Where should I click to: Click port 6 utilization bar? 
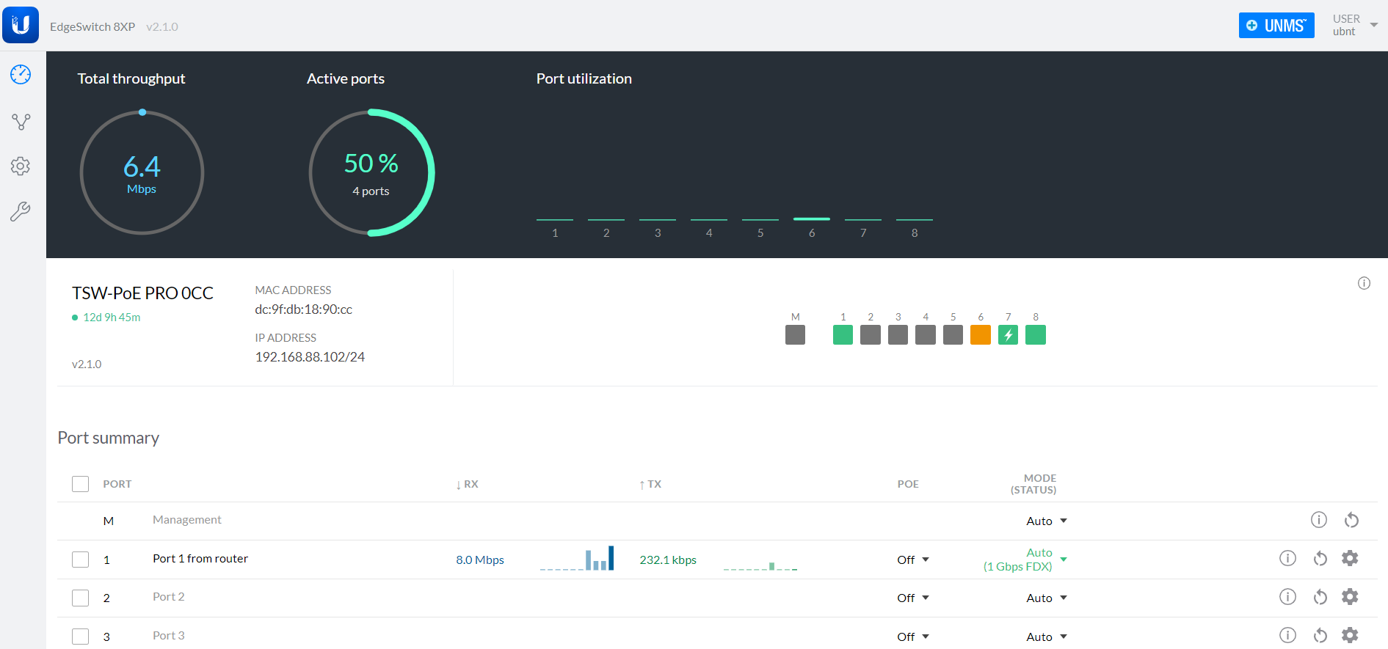click(812, 219)
